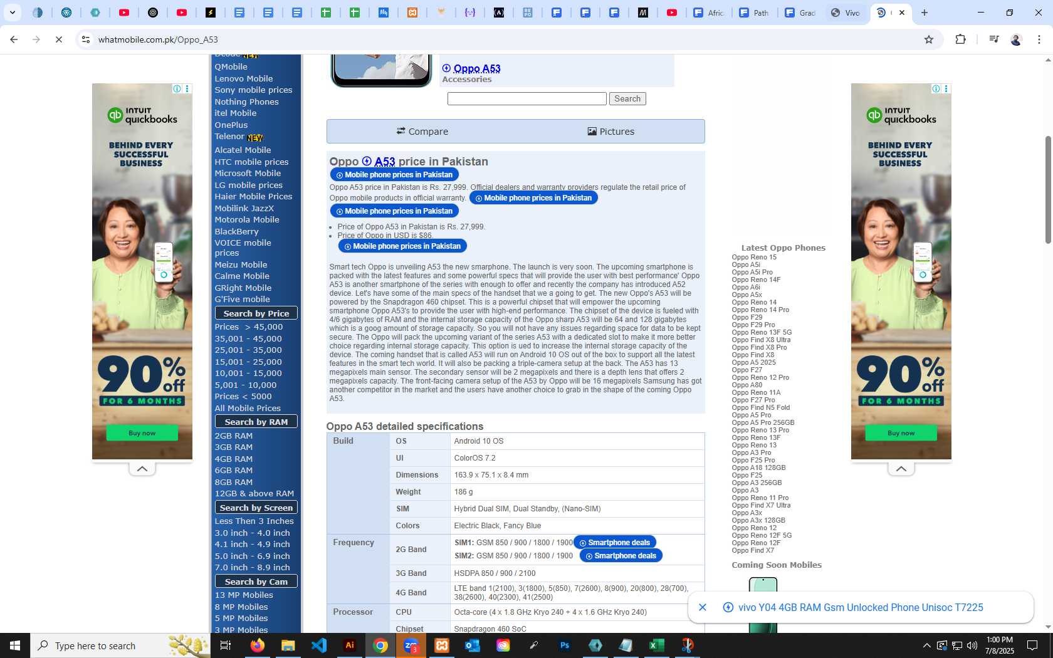
Task: Open Chrome three-dot menu
Action: point(1039,39)
